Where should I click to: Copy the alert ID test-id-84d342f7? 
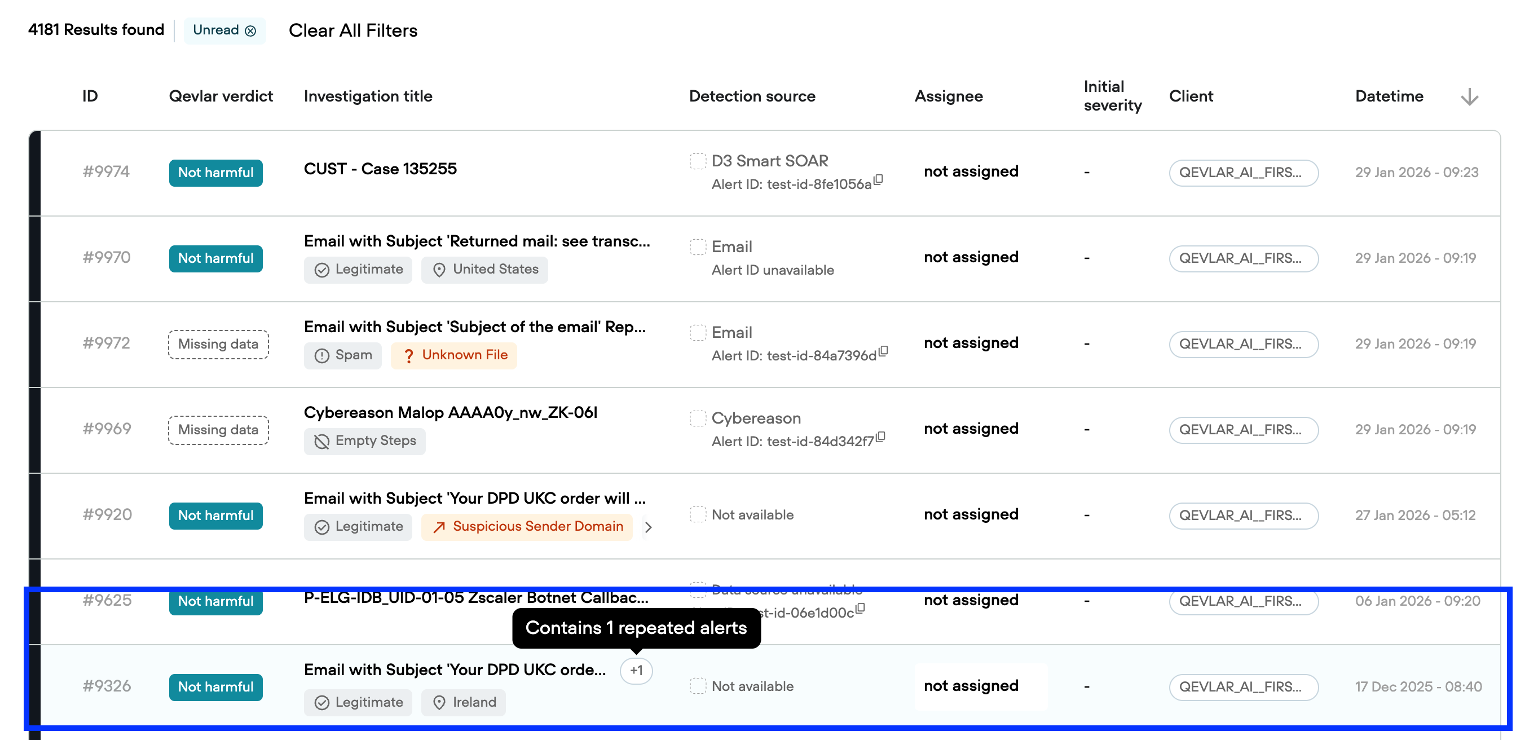881,438
